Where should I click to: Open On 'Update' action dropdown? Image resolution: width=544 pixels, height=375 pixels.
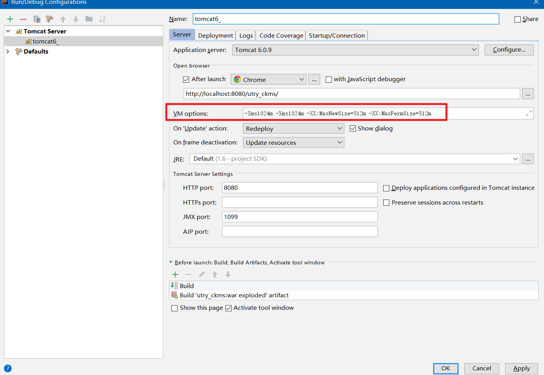pyautogui.click(x=293, y=128)
